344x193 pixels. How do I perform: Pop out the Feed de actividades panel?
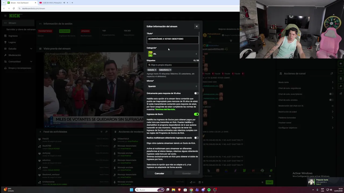pyautogui.click(x=106, y=132)
